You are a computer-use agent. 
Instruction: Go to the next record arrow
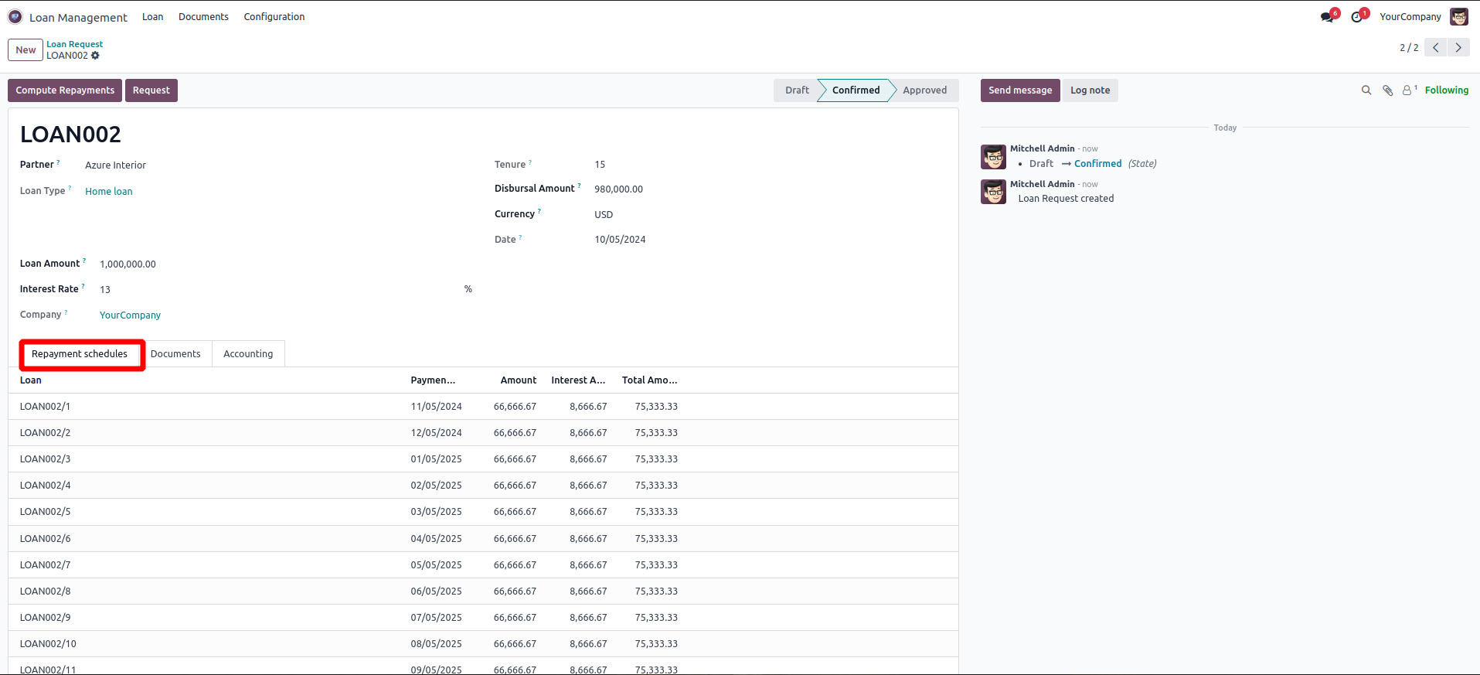(1458, 48)
